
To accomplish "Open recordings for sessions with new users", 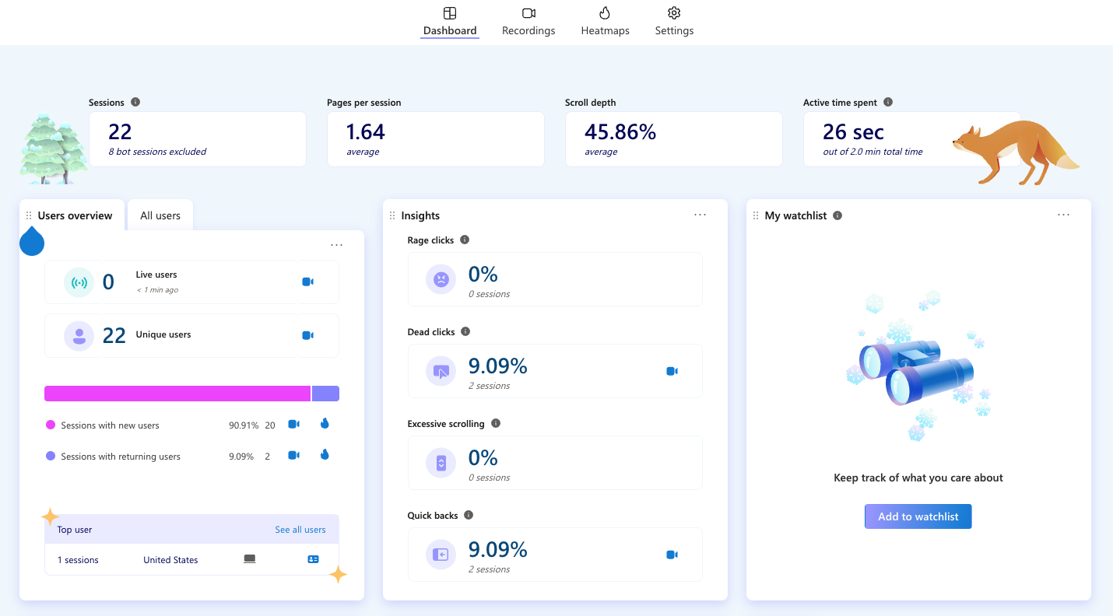I will click(x=293, y=424).
